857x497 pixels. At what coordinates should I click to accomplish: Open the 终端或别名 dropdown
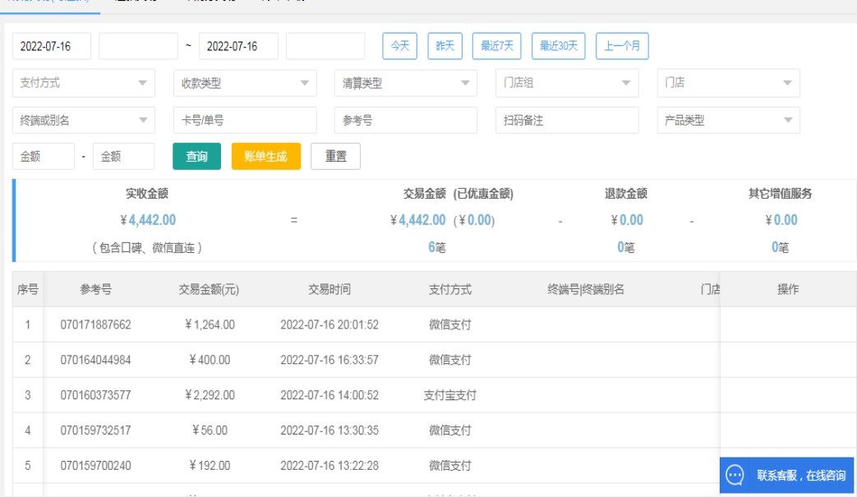[x=84, y=120]
